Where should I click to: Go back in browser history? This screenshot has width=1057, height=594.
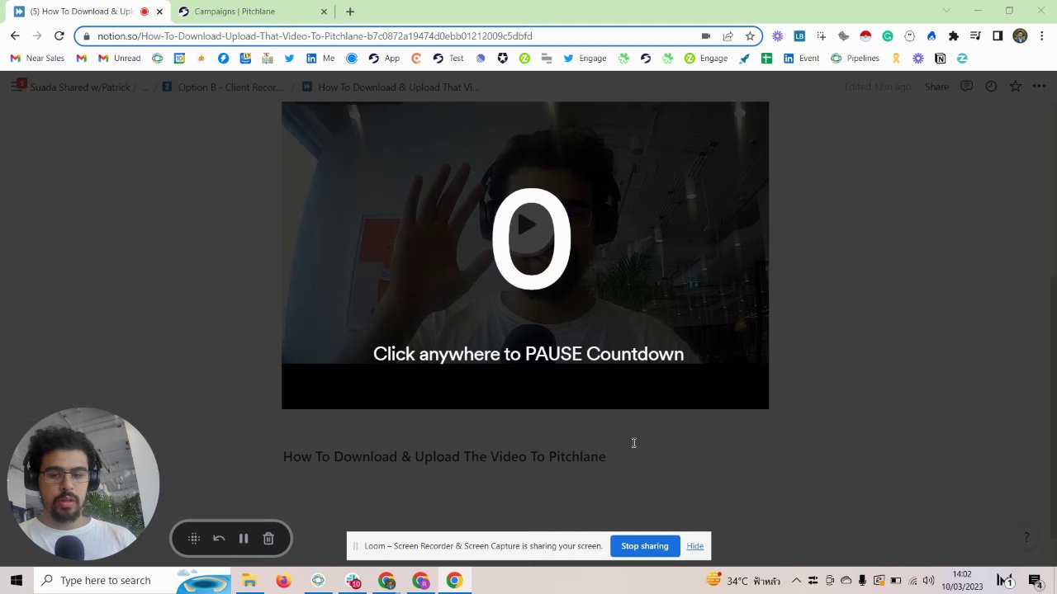(15, 36)
